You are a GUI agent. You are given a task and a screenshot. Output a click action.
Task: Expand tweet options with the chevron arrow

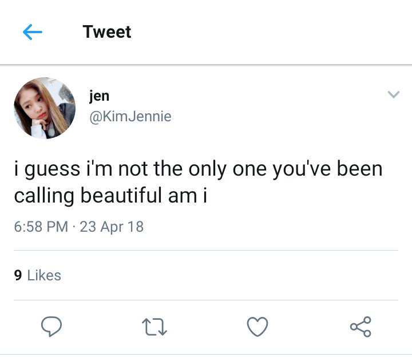click(x=394, y=94)
